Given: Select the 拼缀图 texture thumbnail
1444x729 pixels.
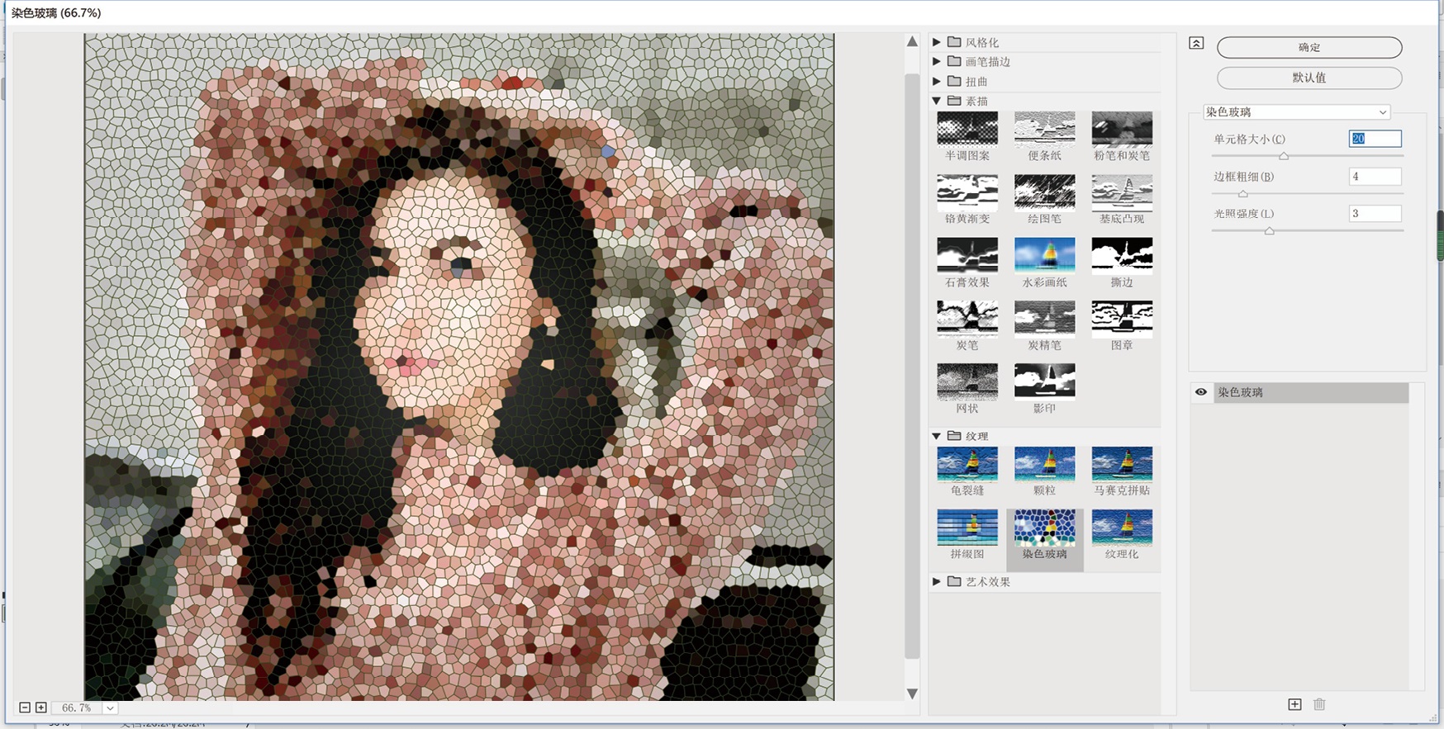Looking at the screenshot, I should point(967,527).
